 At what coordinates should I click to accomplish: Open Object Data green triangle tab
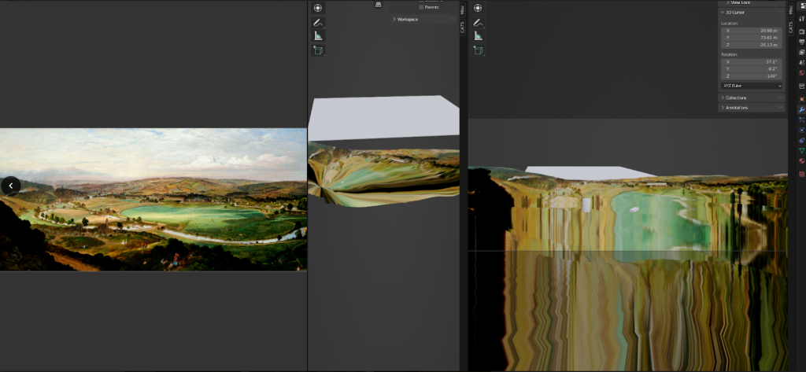click(x=801, y=150)
